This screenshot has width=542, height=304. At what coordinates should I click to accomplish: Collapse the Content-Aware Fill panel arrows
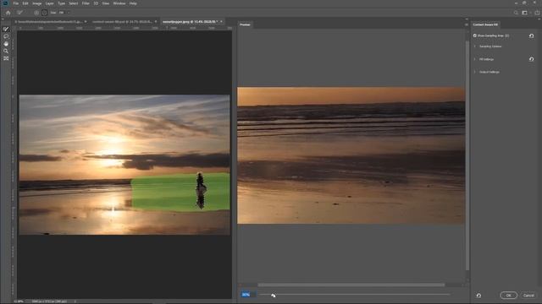click(x=539, y=19)
